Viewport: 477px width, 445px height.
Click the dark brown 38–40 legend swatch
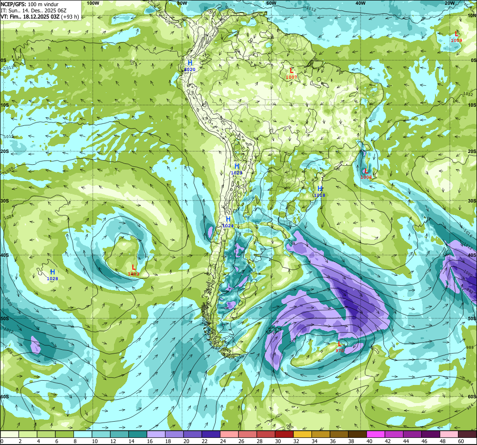[358, 435]
